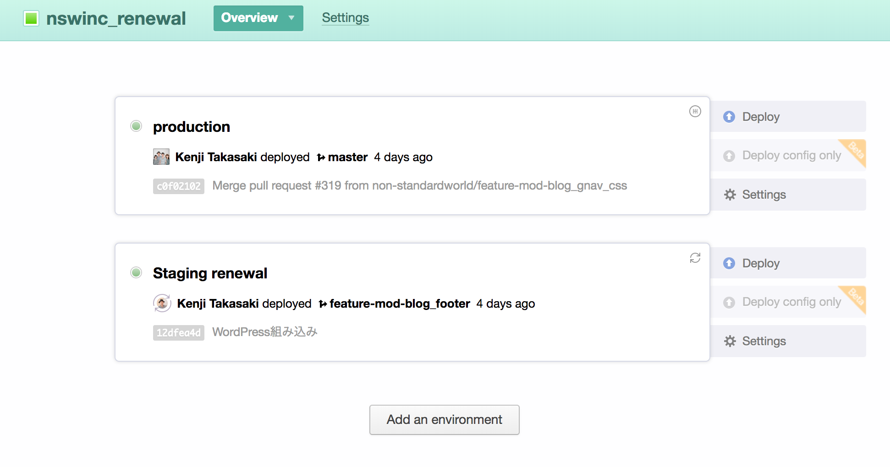
Task: Toggle the Staging renewal status indicator
Action: tap(136, 272)
